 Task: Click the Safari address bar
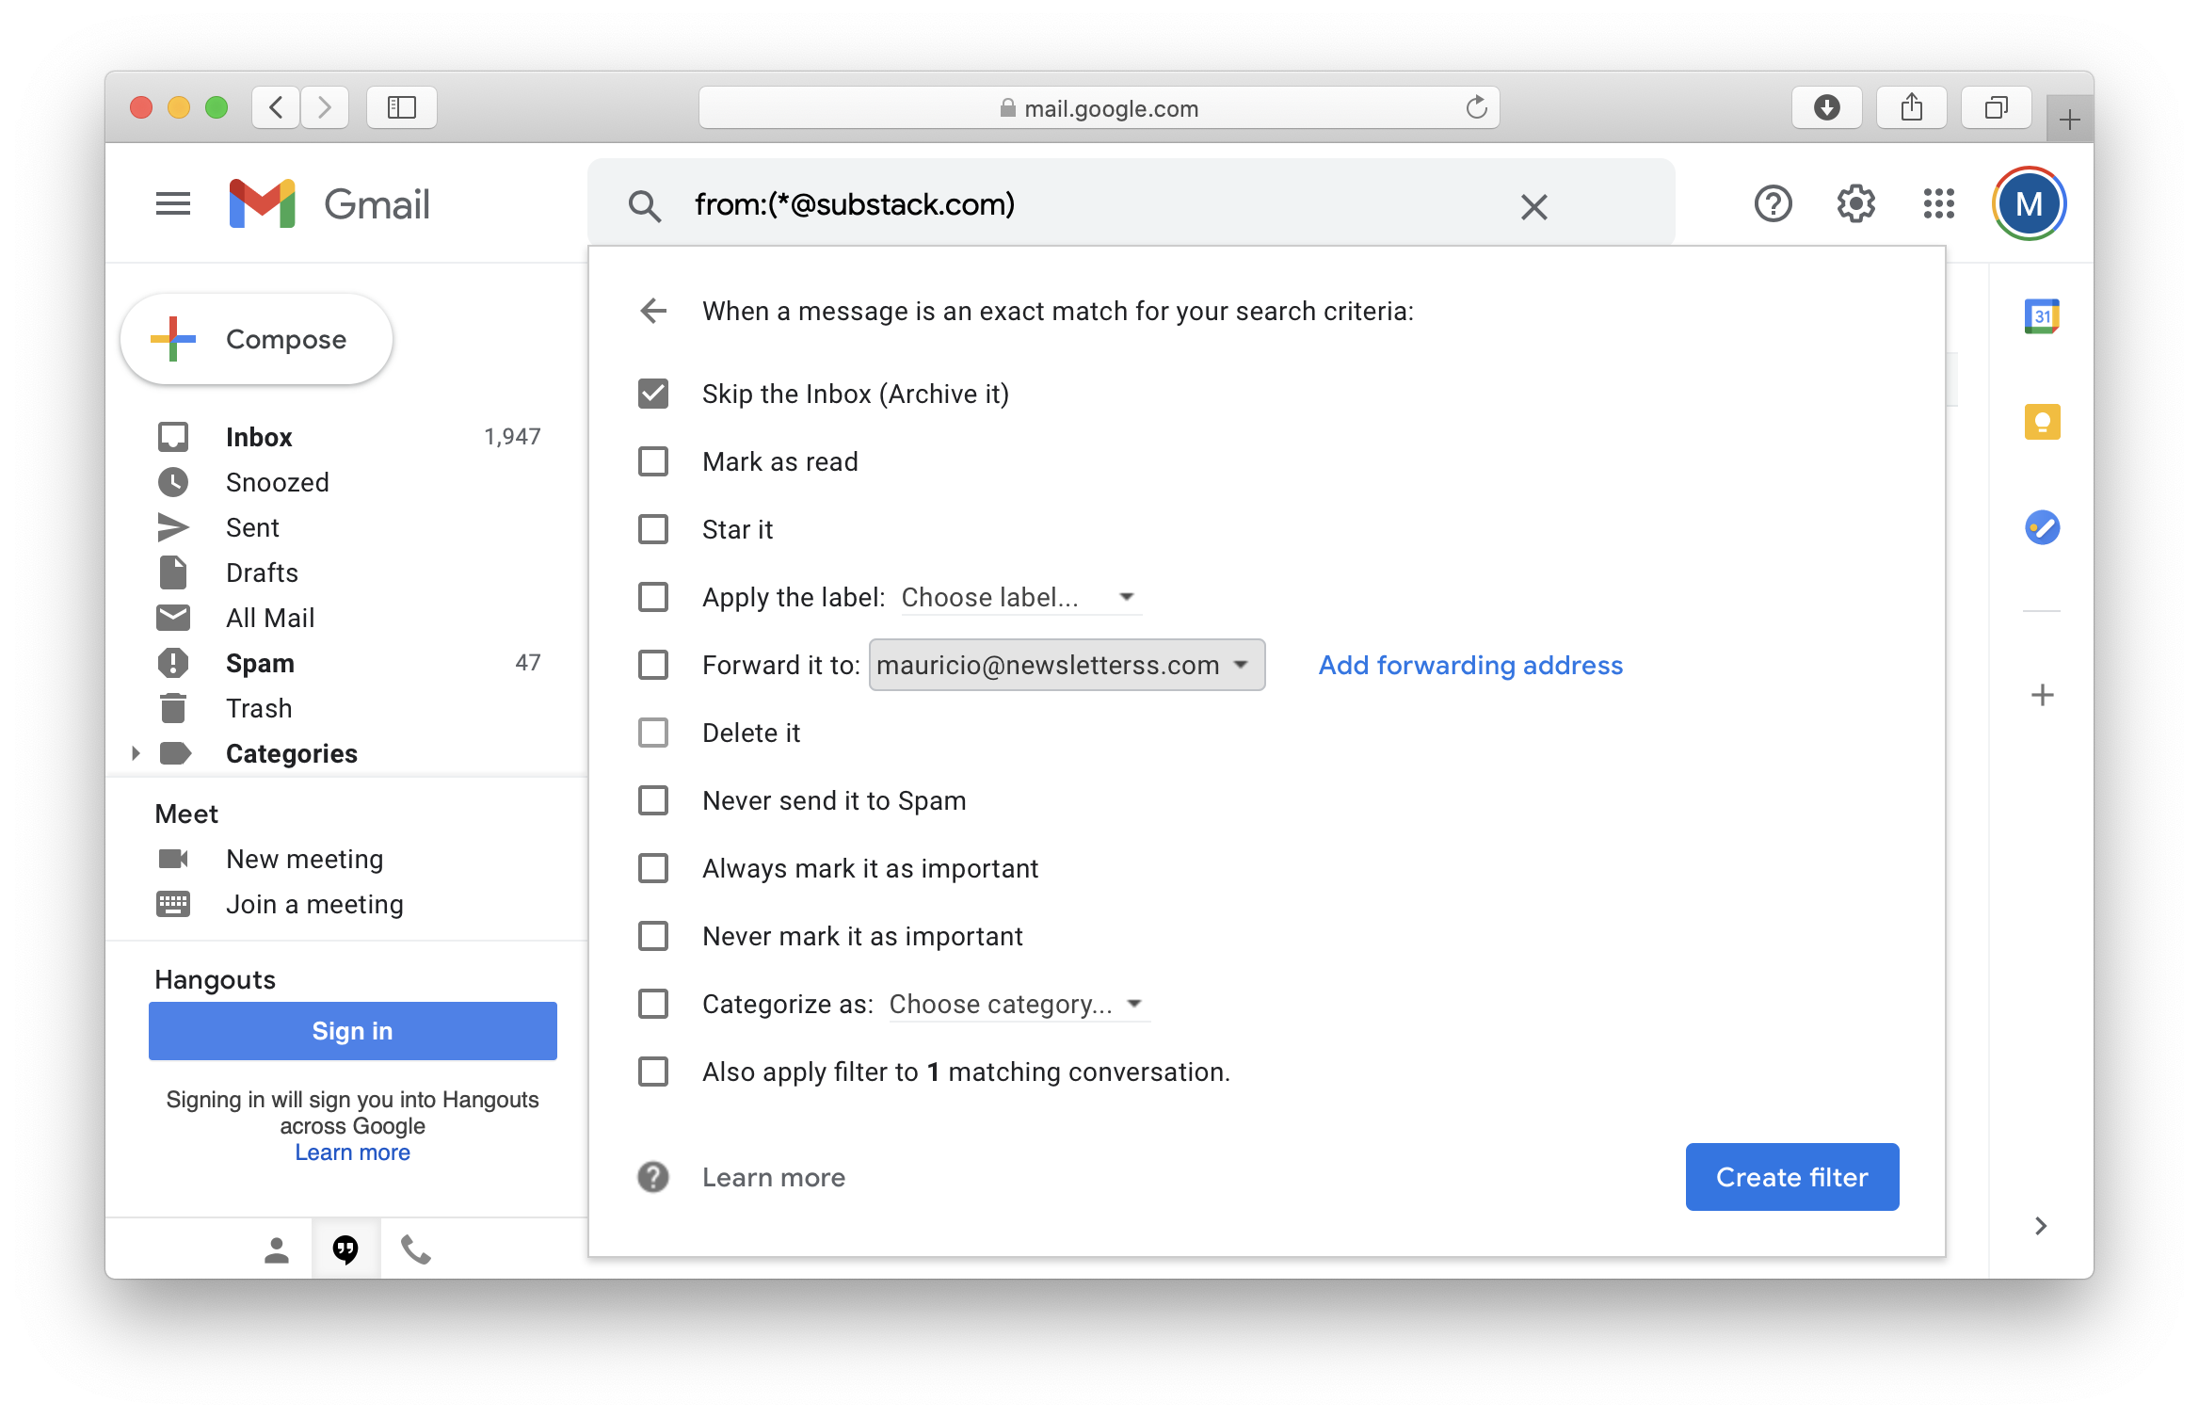1099,107
